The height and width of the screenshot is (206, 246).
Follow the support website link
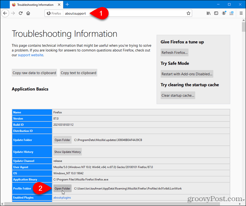pyautogui.click(x=30, y=55)
